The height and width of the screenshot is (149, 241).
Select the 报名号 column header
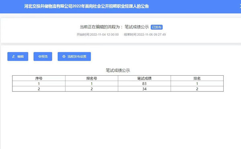click(92, 78)
